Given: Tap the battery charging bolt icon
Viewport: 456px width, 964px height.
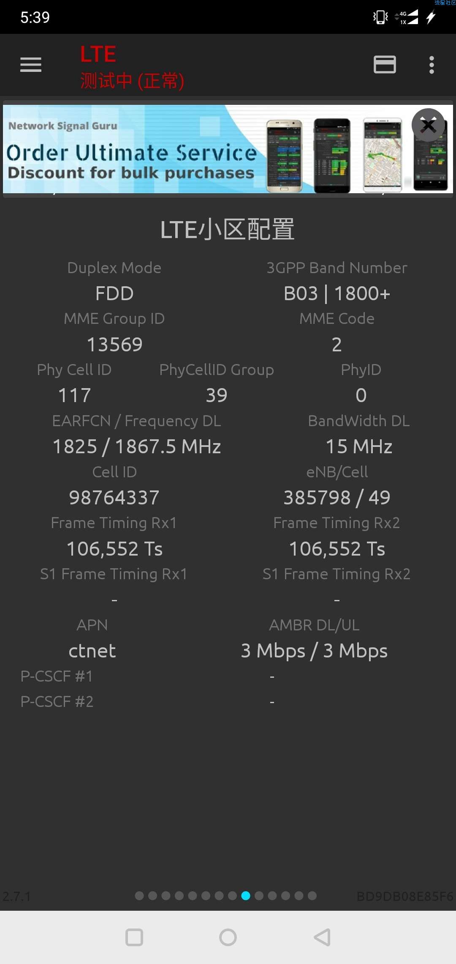Looking at the screenshot, I should (431, 17).
